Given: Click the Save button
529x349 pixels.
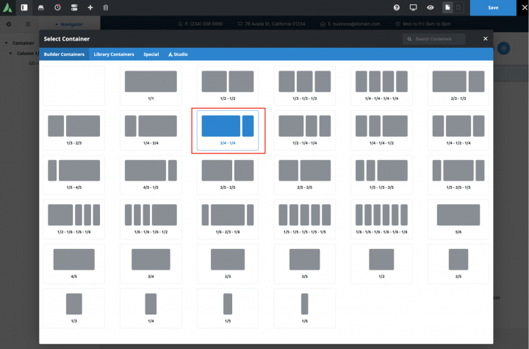Looking at the screenshot, I should point(492,7).
